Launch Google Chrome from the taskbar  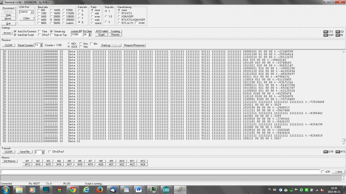point(73,190)
